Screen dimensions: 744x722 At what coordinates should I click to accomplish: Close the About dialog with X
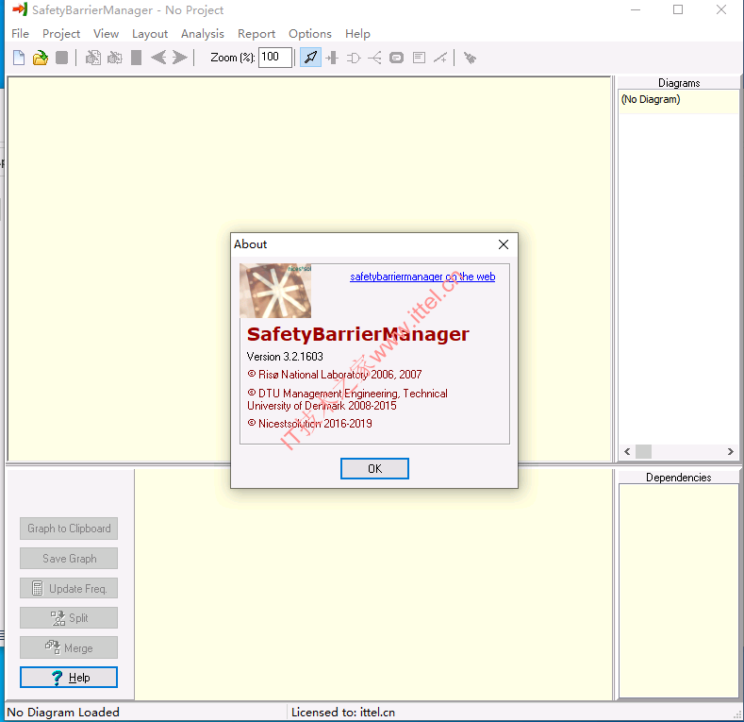pos(504,244)
